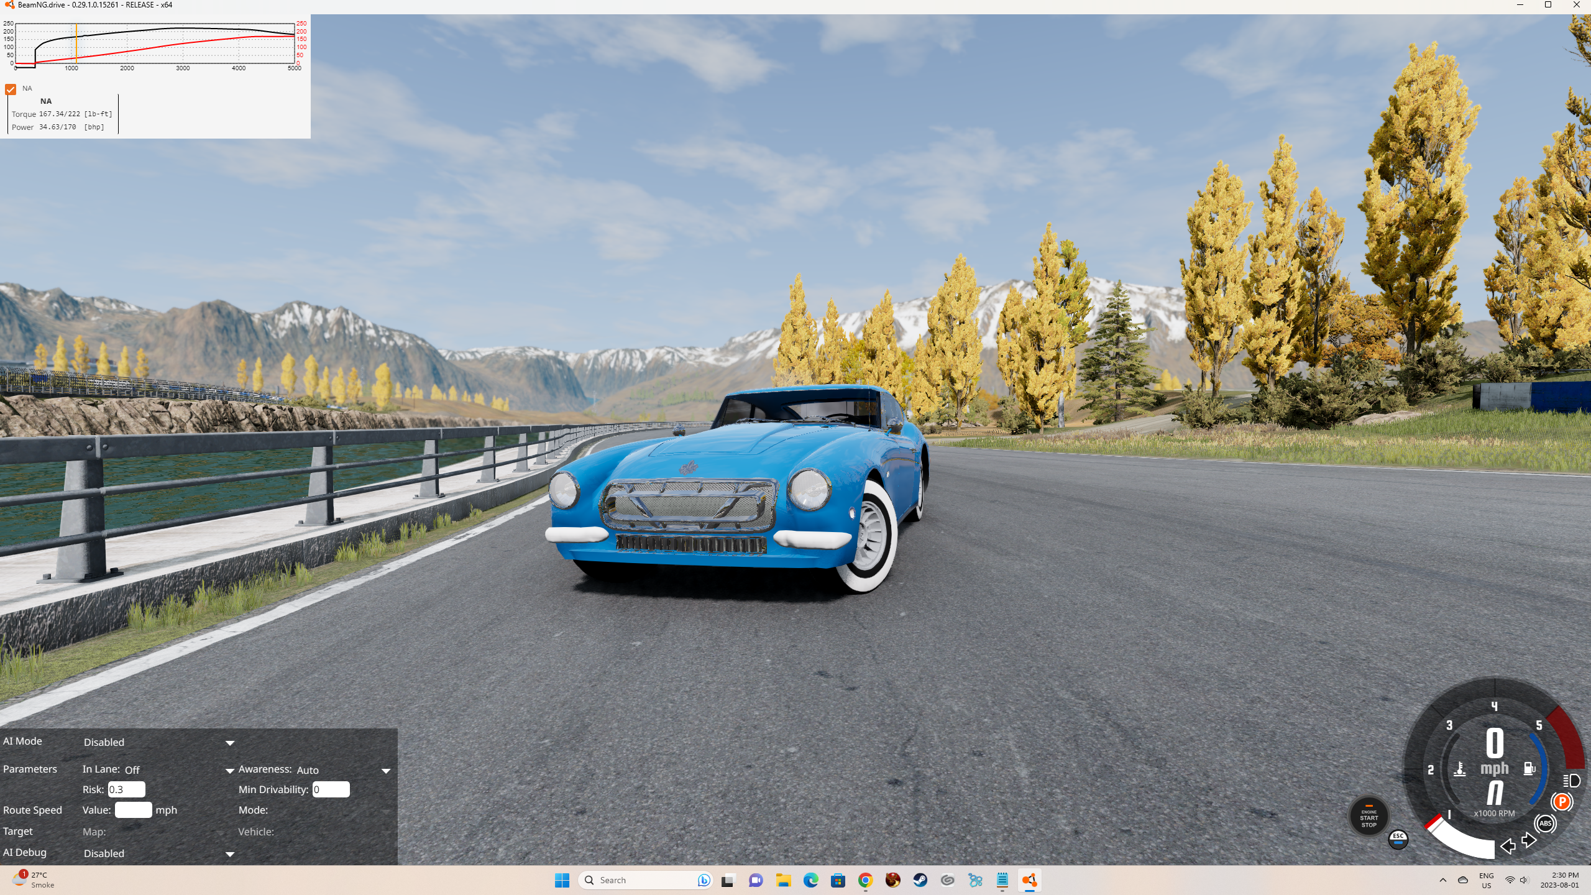Open the In Lane dropdown set to Off

(x=179, y=769)
